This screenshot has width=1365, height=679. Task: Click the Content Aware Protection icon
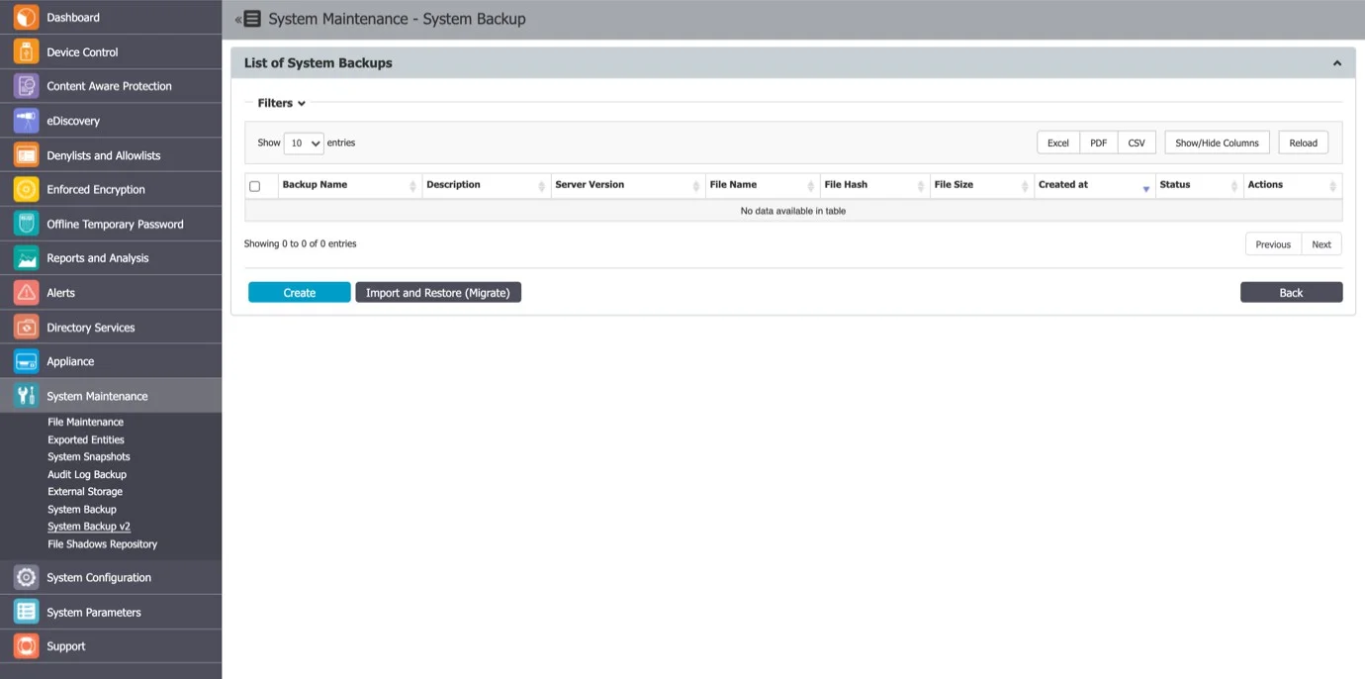click(27, 86)
